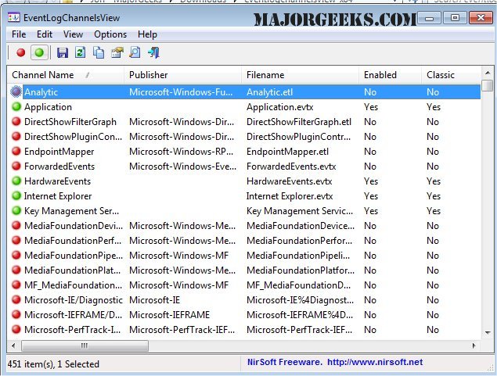Click the NirSoft Freeware status bar text

click(285, 362)
